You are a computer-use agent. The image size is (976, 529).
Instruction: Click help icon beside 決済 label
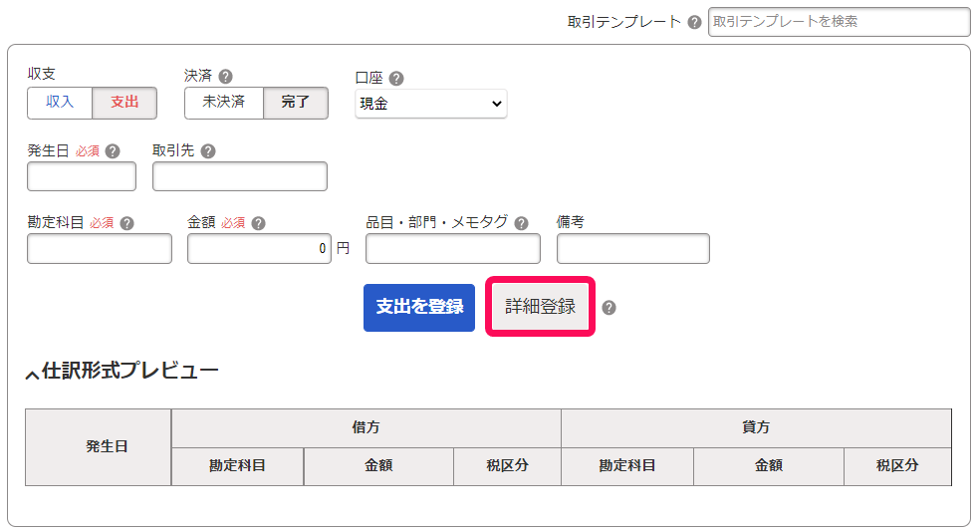coord(226,76)
